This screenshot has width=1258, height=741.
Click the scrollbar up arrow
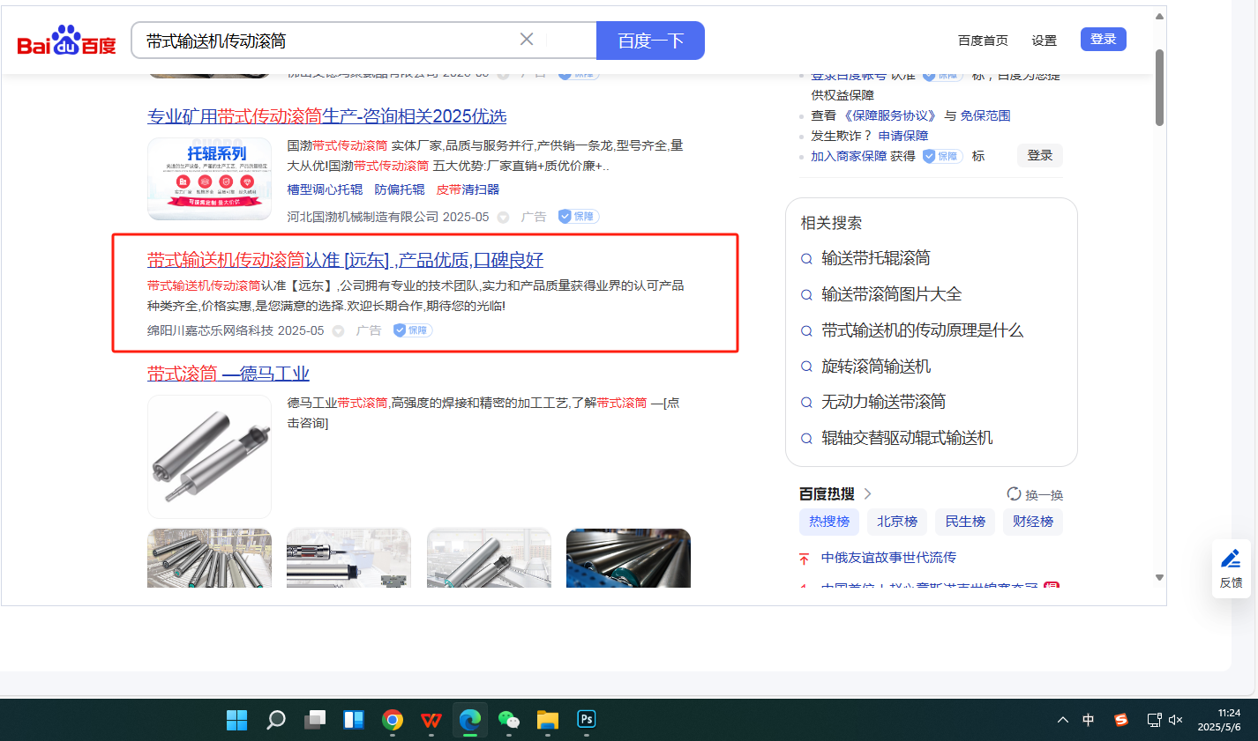pyautogui.click(x=1159, y=16)
